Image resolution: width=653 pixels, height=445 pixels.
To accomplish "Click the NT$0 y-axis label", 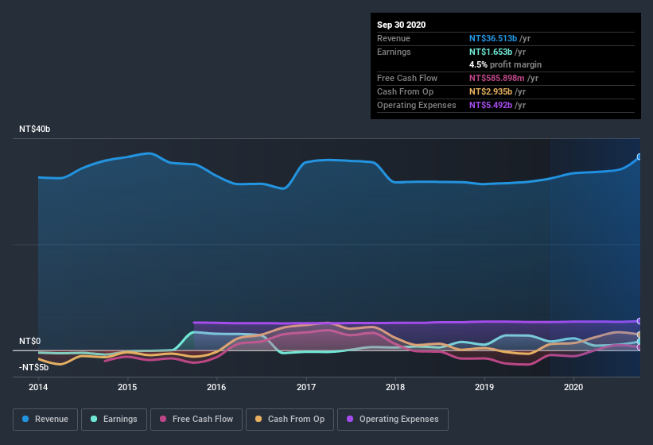I will (30, 341).
